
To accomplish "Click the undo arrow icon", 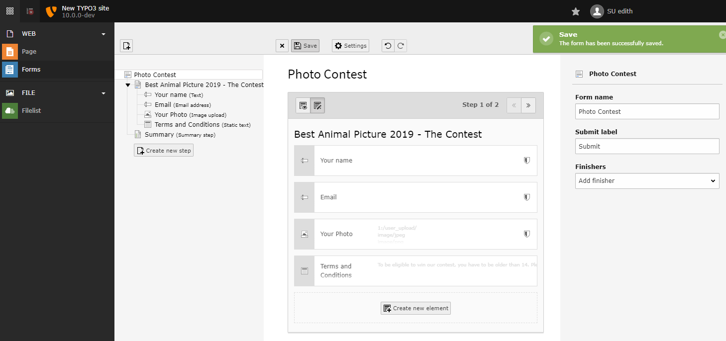I will click(388, 46).
